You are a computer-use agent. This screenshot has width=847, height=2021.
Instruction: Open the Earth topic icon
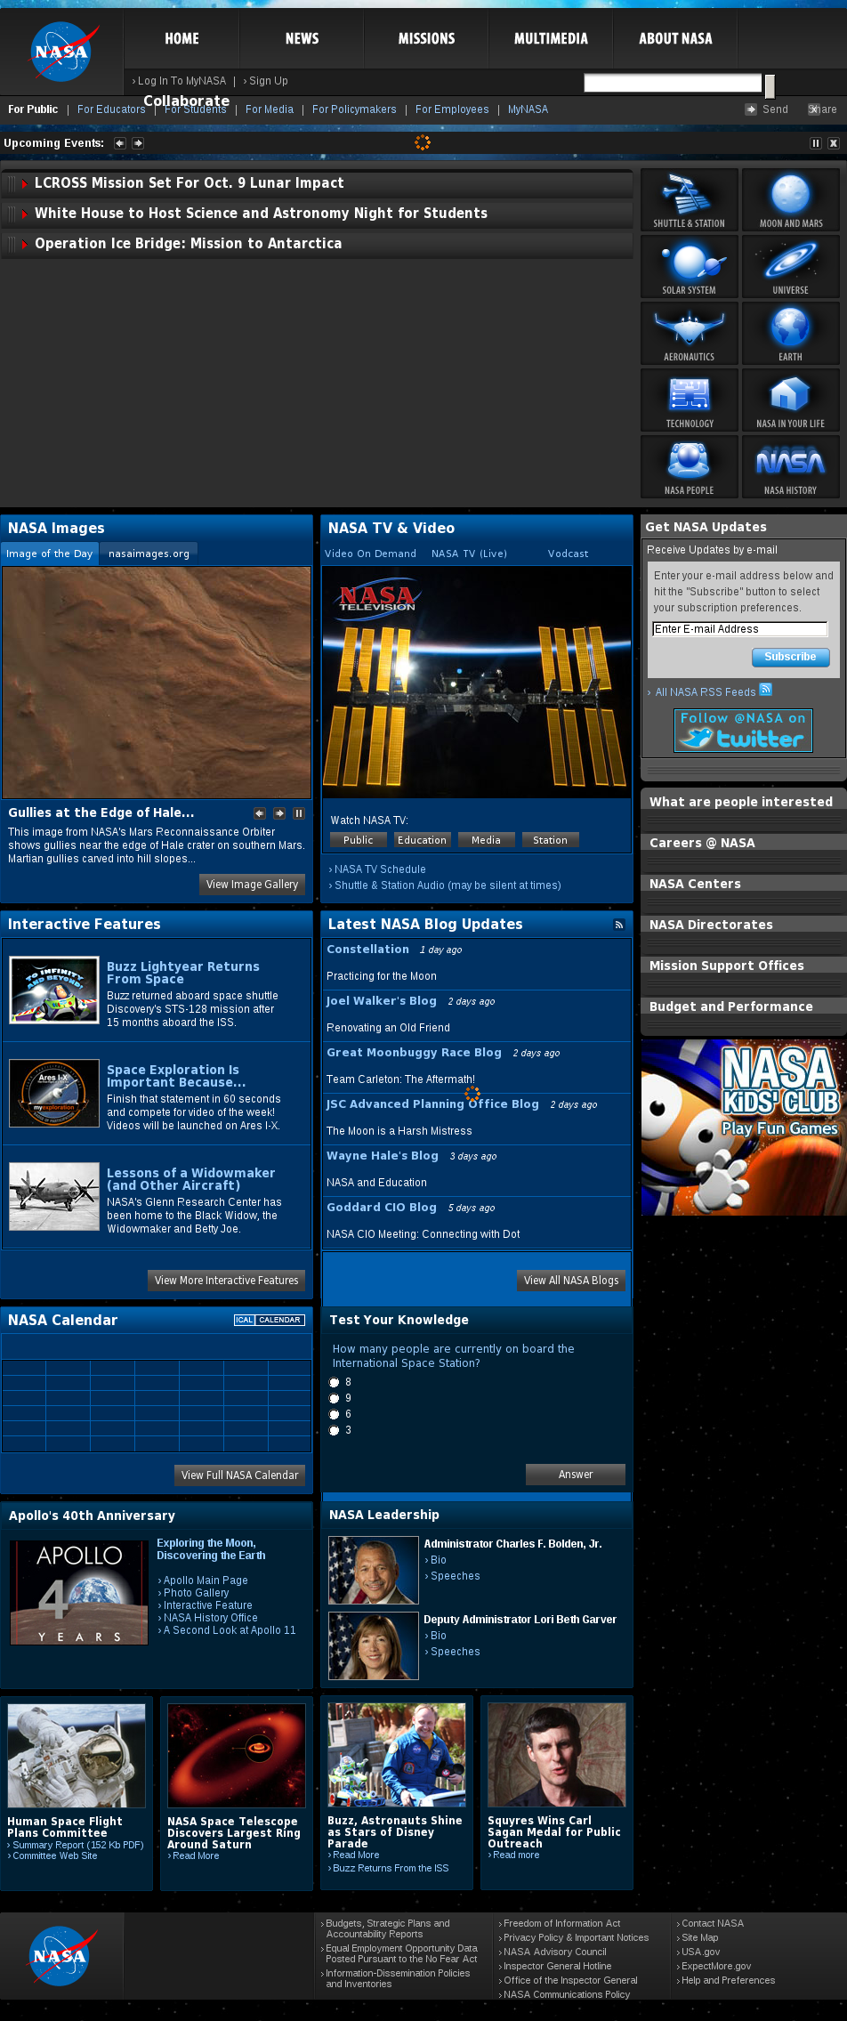[791, 333]
